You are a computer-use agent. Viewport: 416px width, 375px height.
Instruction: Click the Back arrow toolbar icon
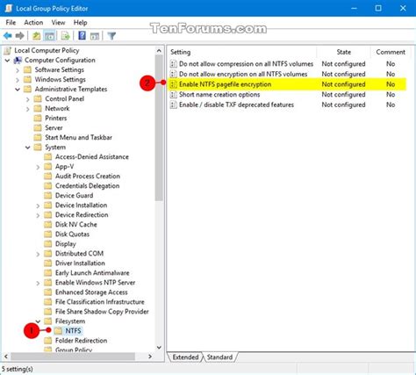(8, 36)
